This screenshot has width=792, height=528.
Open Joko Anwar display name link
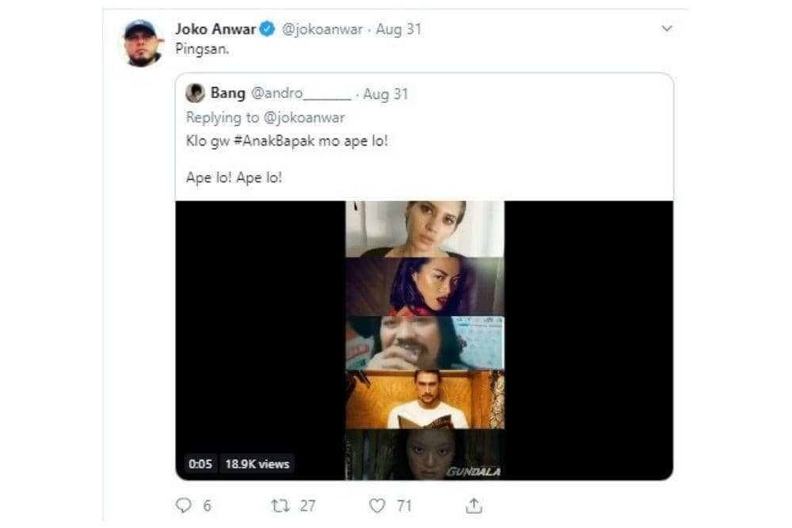(x=215, y=30)
